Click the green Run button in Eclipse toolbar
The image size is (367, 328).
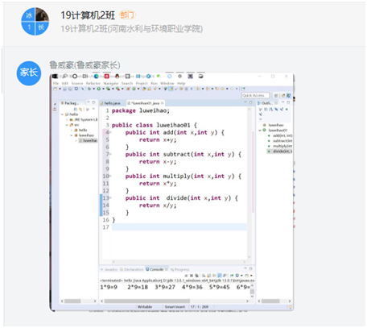click(x=99, y=89)
